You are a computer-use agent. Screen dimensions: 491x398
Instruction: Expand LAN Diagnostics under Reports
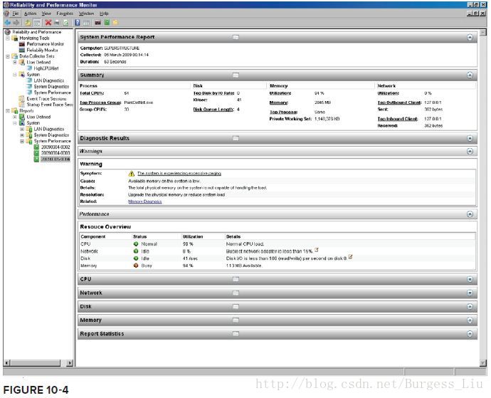22,129
